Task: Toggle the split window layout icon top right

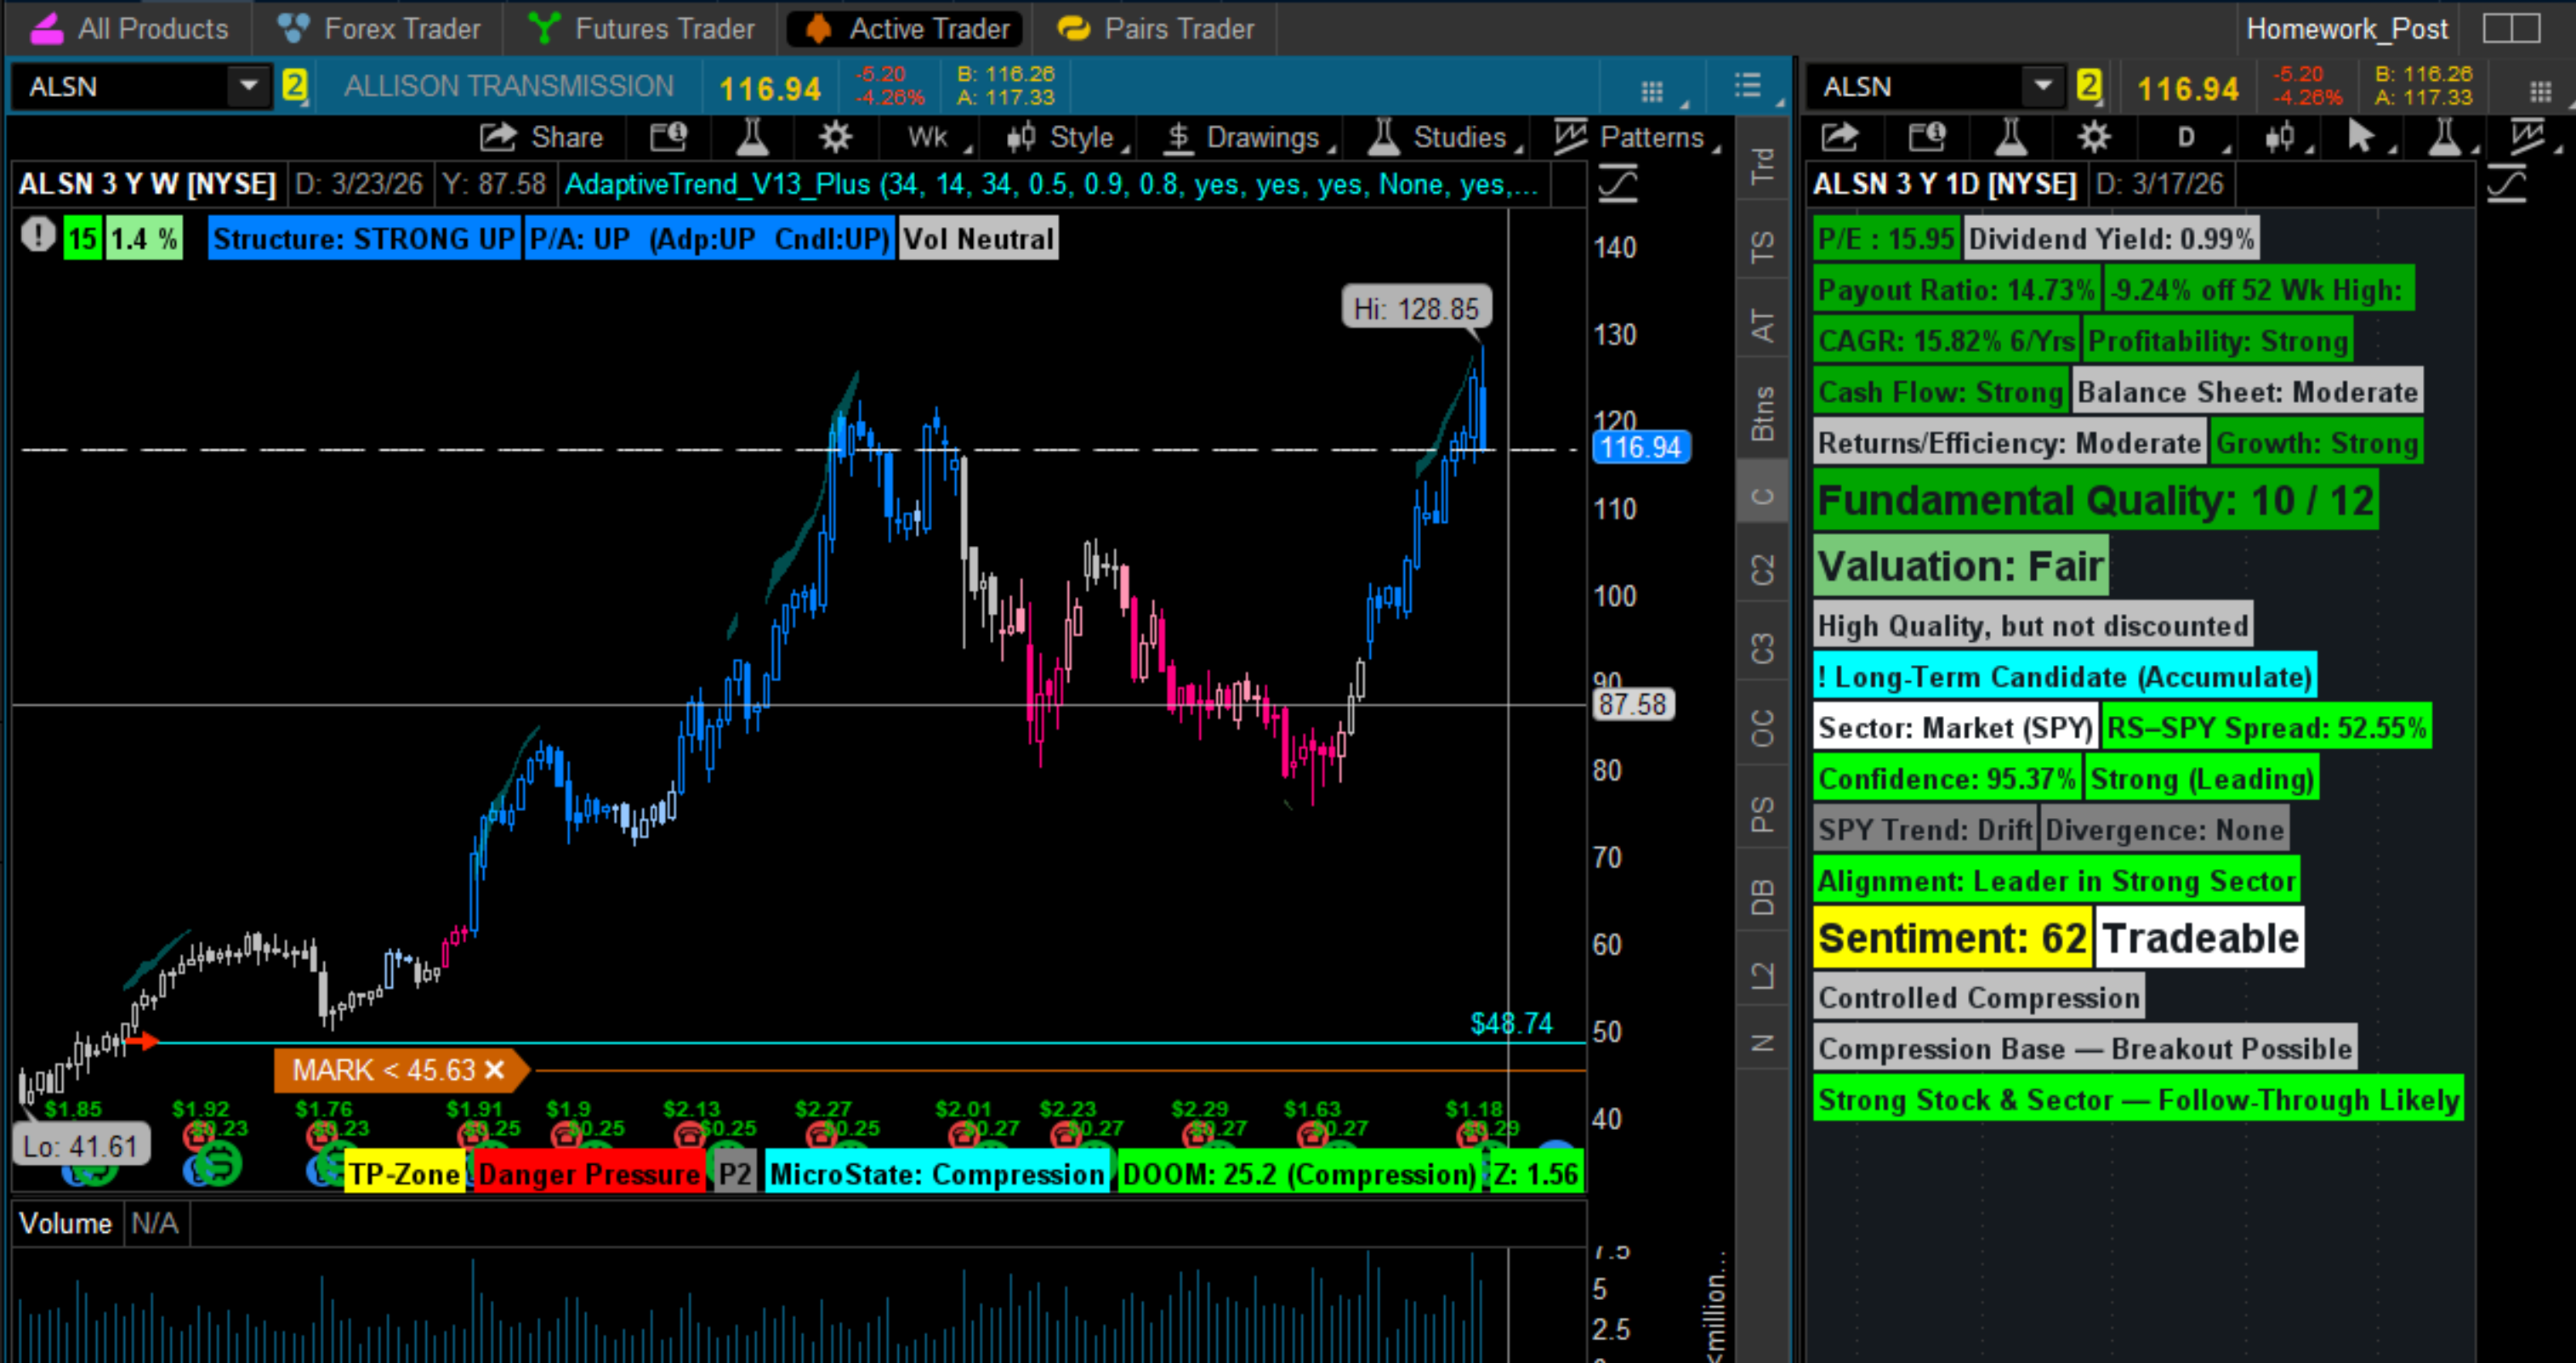Action: coord(2511,28)
